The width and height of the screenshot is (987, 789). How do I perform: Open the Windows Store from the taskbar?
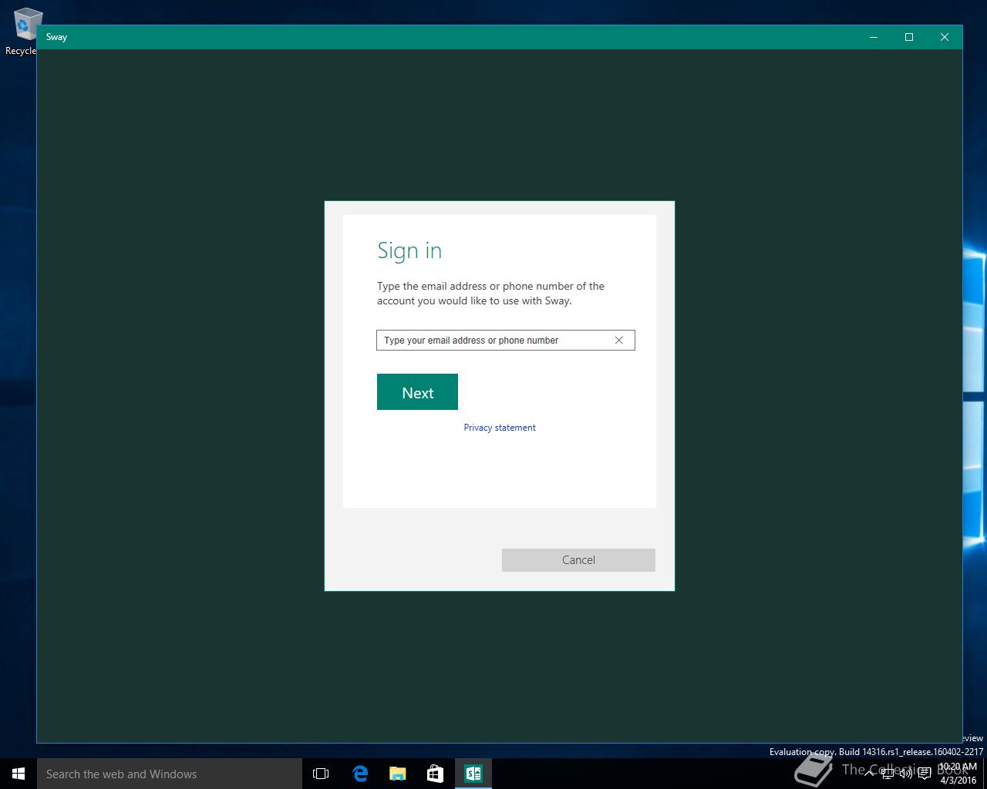point(435,774)
